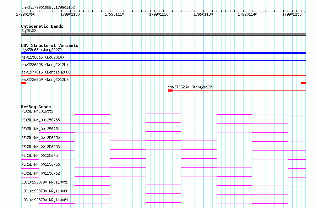Click ruler tick label 179901120
316x208 pixels.
coord(159,14)
